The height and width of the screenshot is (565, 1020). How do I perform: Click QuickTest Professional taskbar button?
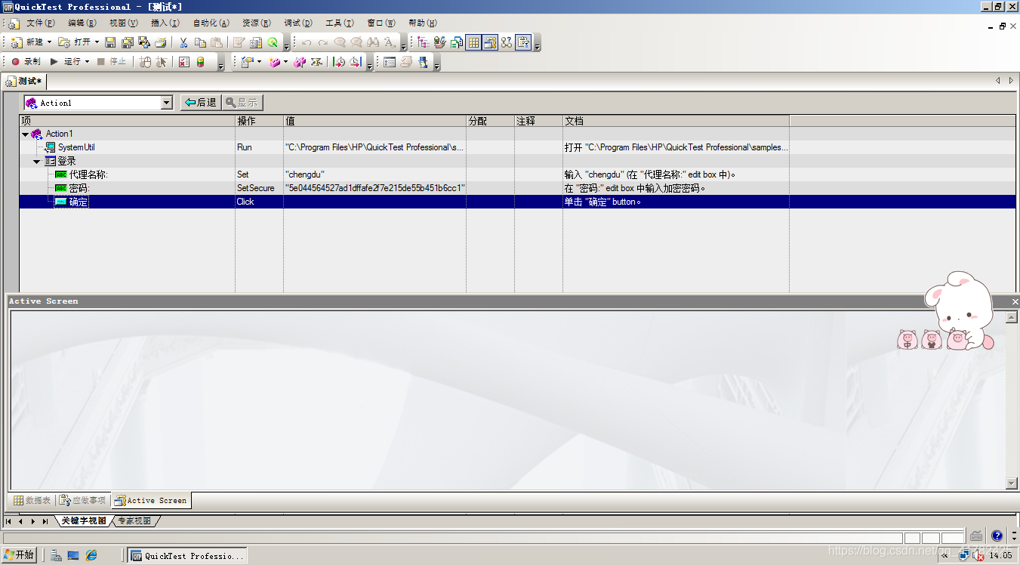(x=187, y=555)
